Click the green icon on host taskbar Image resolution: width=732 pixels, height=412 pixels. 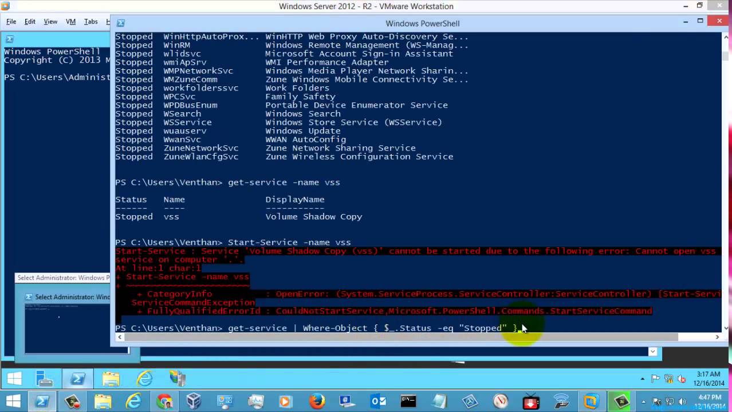(x=621, y=402)
